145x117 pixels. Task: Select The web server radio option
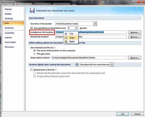[x=35, y=54]
